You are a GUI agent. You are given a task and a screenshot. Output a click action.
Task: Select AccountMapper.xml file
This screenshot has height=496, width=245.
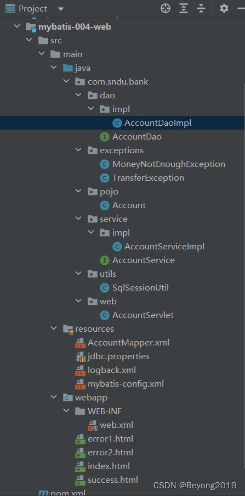tap(128, 343)
